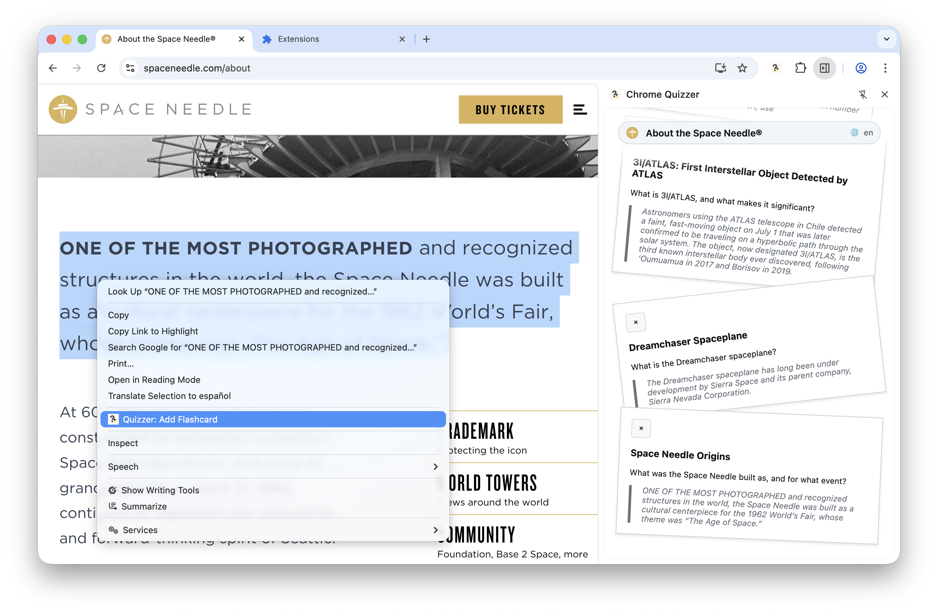938x614 pixels.
Task: Switch to the Extensions tab
Action: click(x=298, y=39)
